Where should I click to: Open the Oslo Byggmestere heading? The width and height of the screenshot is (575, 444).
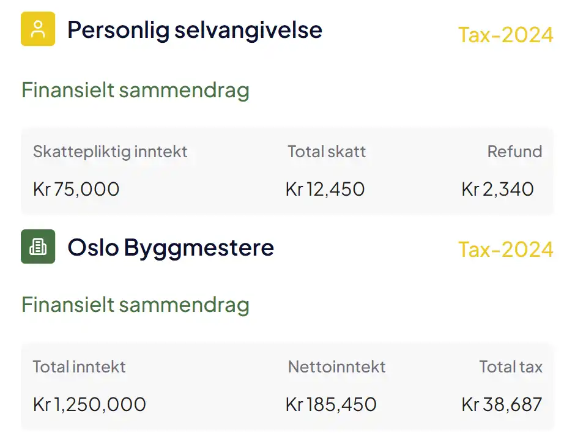click(x=171, y=248)
